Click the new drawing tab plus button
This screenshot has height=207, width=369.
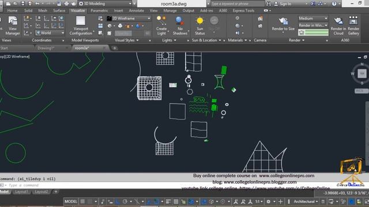tap(115, 48)
